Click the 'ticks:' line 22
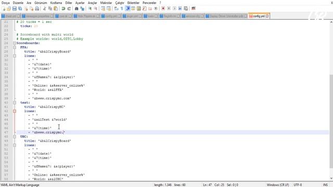The width and height of the screenshot is (333, 187). (29, 26)
